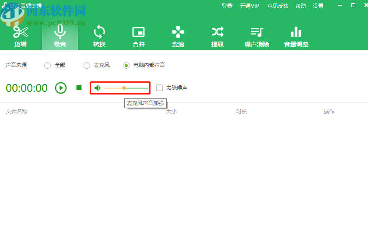The width and height of the screenshot is (368, 252).
Task: Click the 意见反馈 (feedback) option
Action: tap(278, 6)
